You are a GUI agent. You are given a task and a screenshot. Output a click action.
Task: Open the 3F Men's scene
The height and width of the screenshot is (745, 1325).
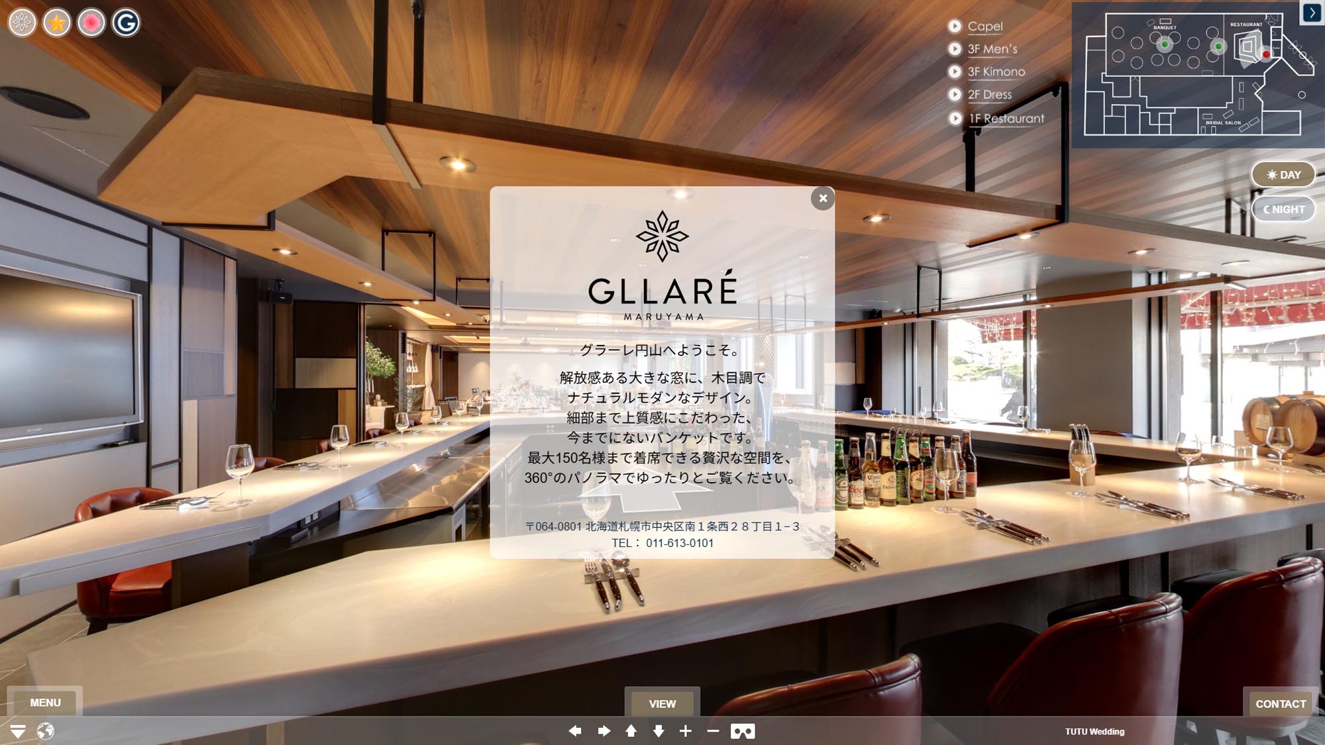(992, 48)
